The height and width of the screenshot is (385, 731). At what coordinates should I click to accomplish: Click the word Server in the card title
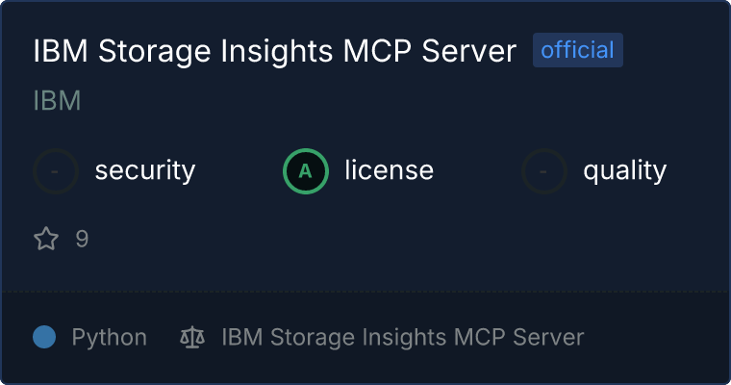pos(471,51)
